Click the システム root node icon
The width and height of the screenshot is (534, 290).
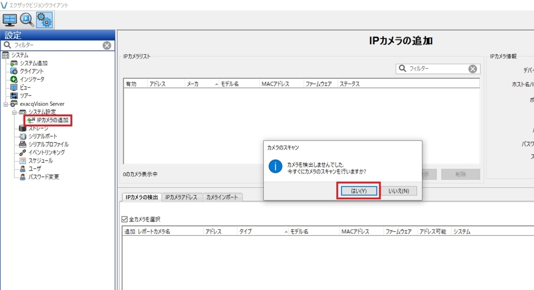pos(5,55)
